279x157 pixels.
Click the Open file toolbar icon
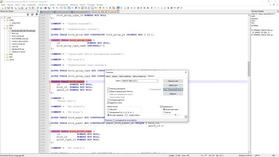click(5, 8)
